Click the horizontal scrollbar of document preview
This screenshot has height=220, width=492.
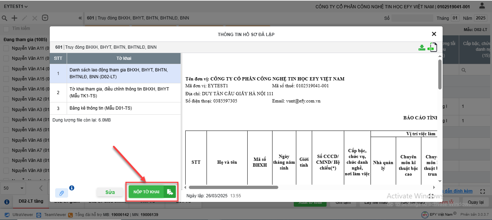pyautogui.click(x=233, y=187)
